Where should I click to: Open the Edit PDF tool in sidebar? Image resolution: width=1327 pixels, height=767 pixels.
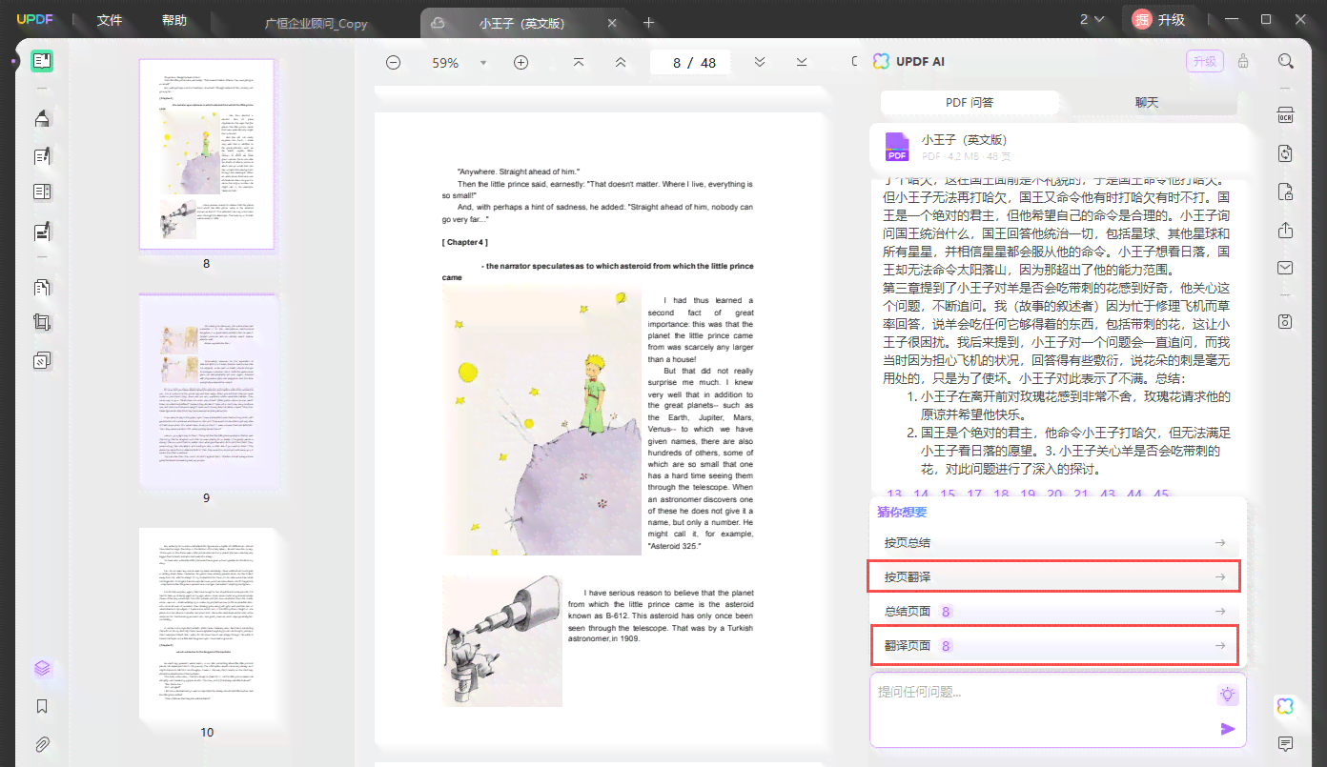41,155
